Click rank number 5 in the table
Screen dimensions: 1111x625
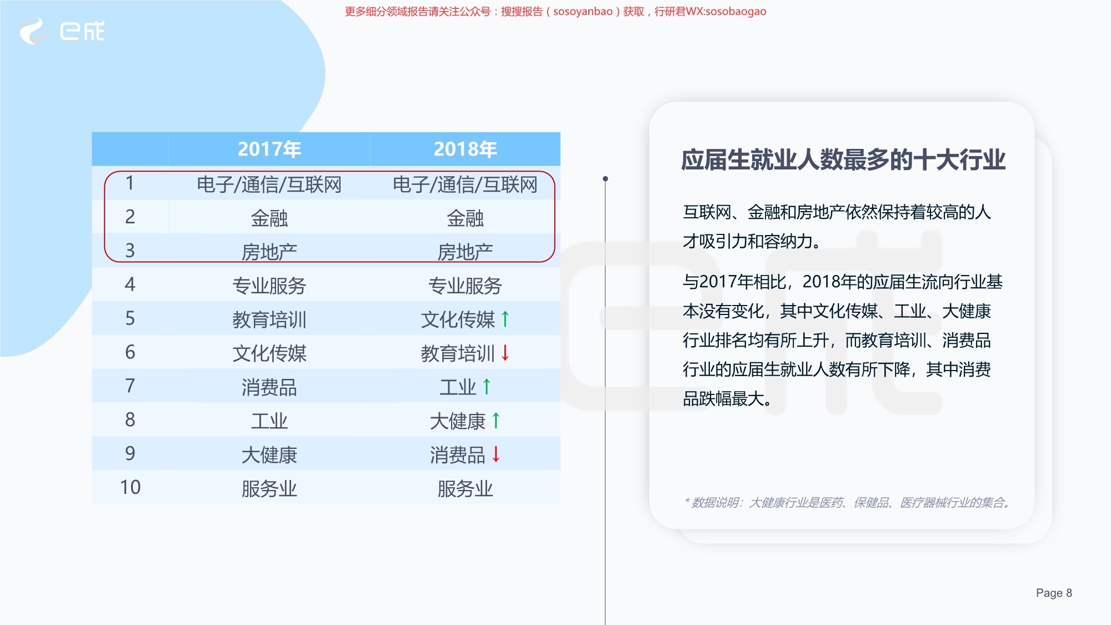pyautogui.click(x=130, y=319)
